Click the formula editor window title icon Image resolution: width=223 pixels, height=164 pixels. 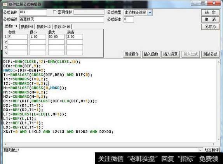pyautogui.click(x=5, y=4)
